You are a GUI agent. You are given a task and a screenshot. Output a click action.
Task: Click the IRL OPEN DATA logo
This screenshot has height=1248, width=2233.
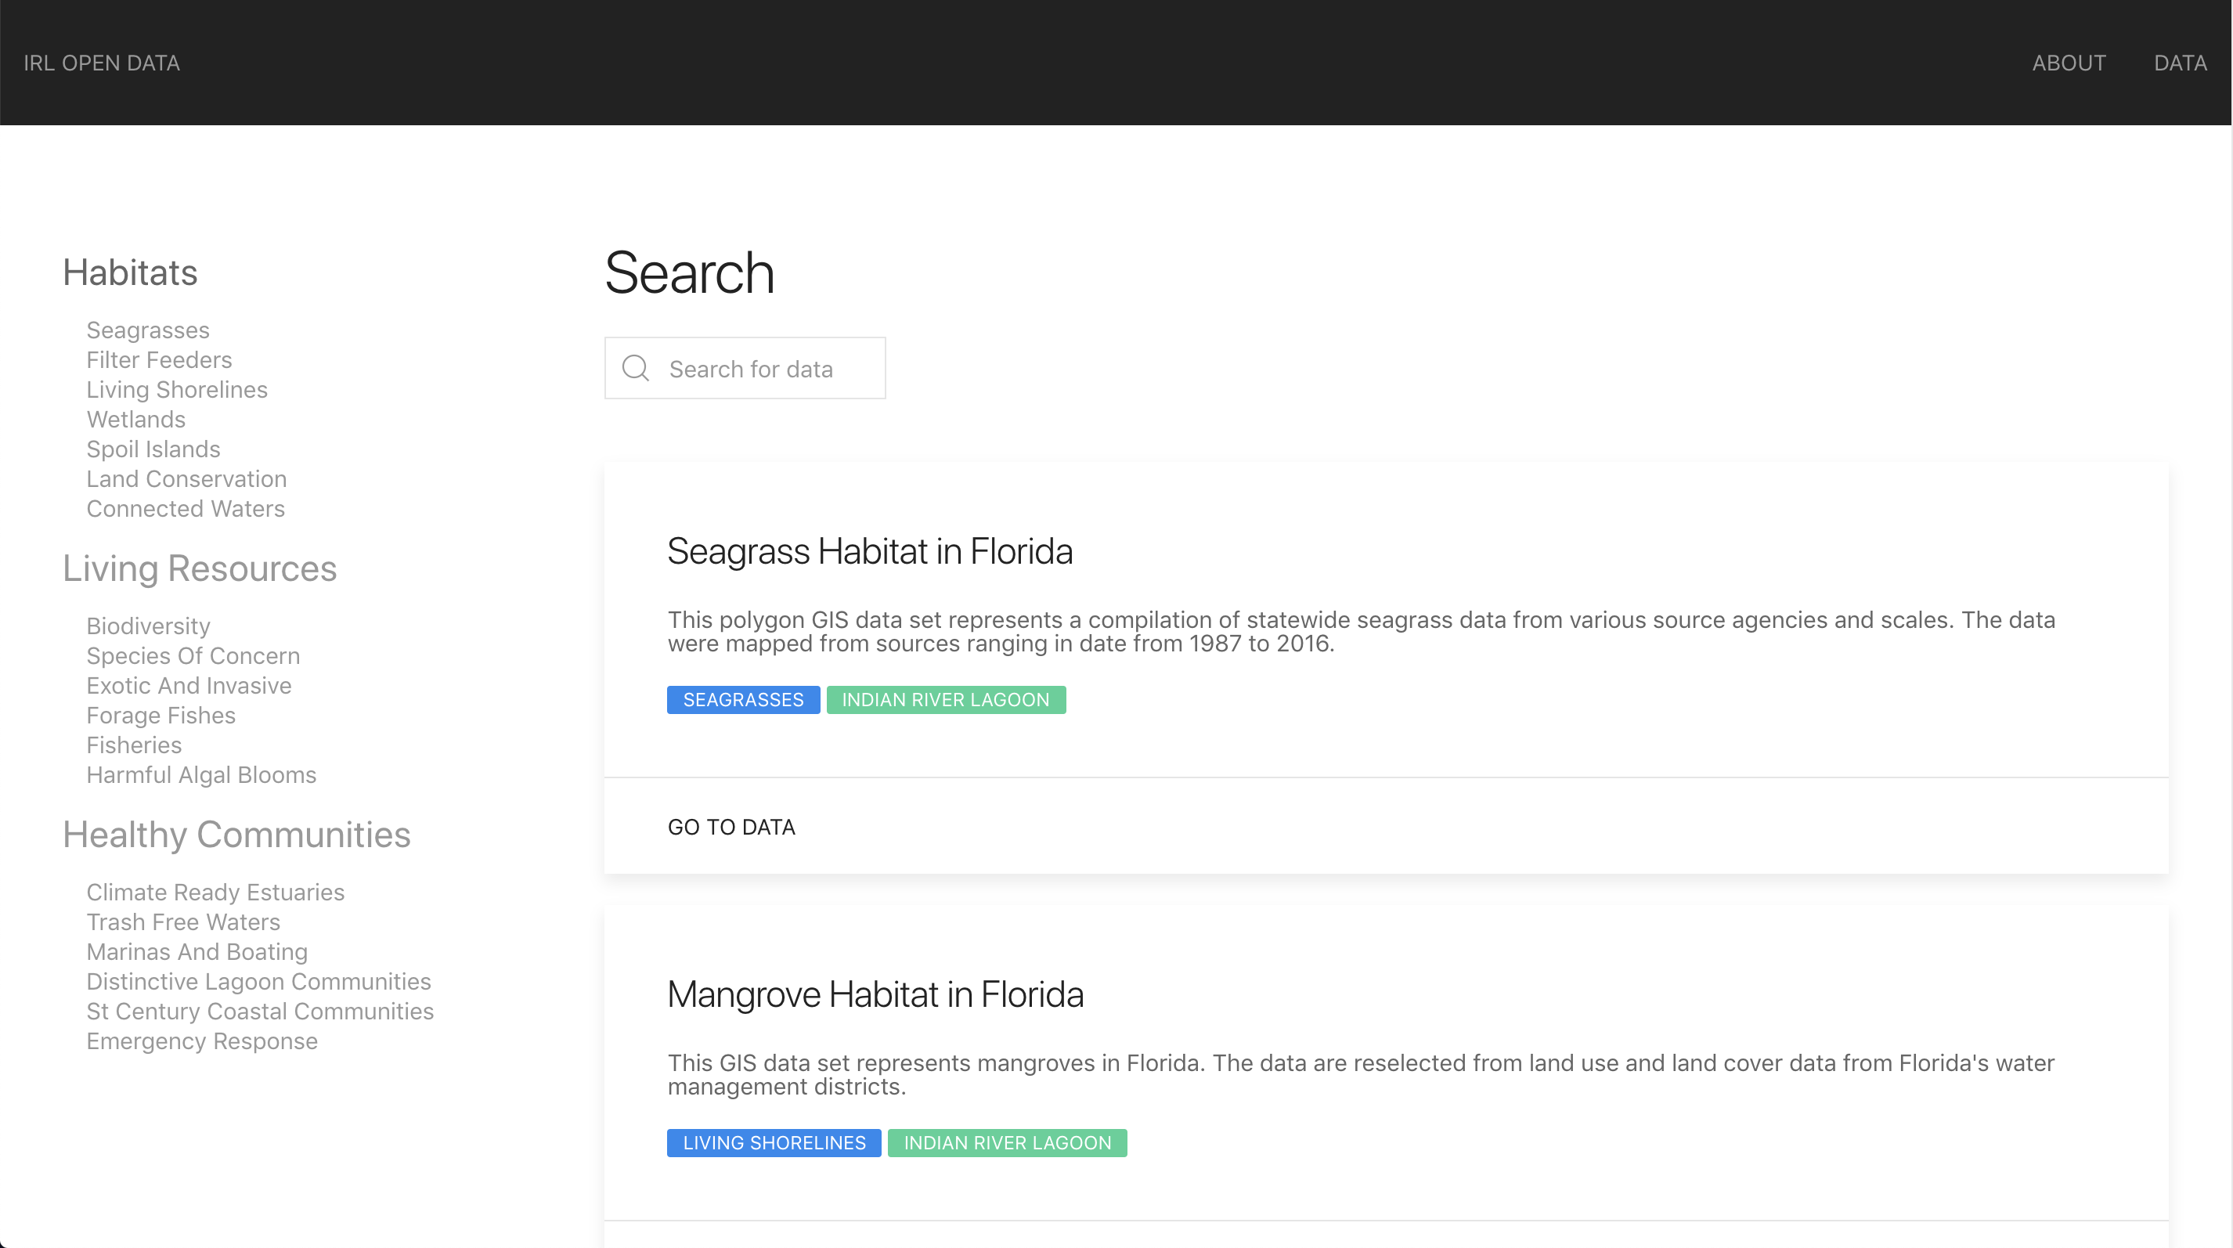pos(102,63)
